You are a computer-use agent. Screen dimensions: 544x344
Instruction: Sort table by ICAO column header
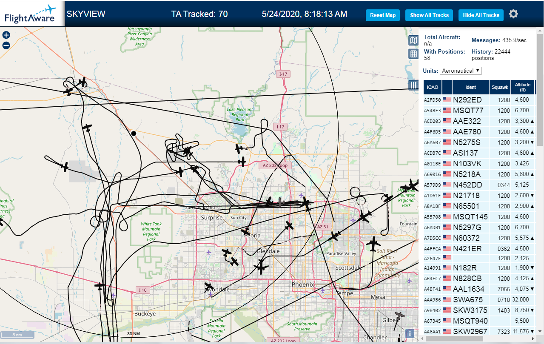tap(433, 87)
